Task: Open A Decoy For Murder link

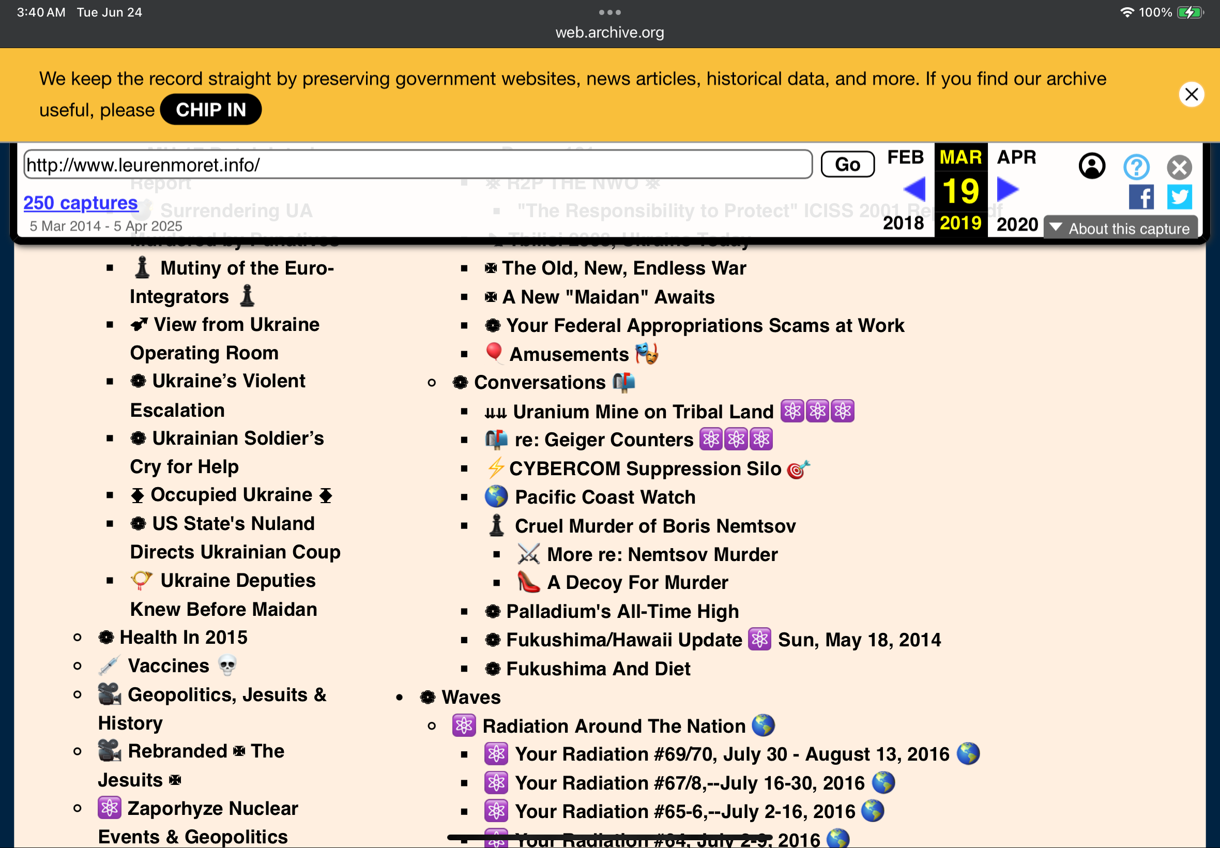Action: 622,582
